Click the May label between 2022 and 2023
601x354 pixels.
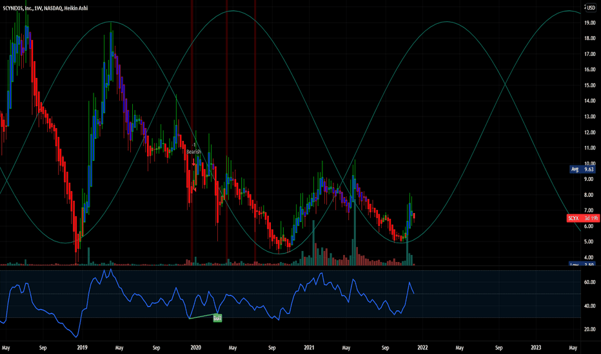point(460,348)
